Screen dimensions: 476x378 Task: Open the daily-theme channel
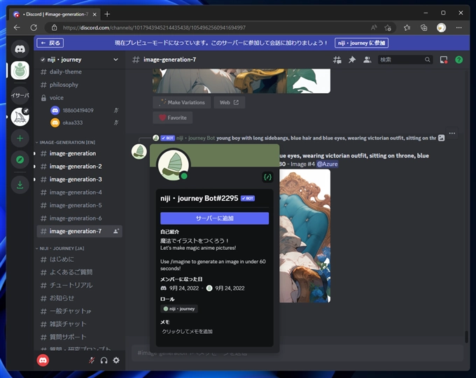[80, 72]
